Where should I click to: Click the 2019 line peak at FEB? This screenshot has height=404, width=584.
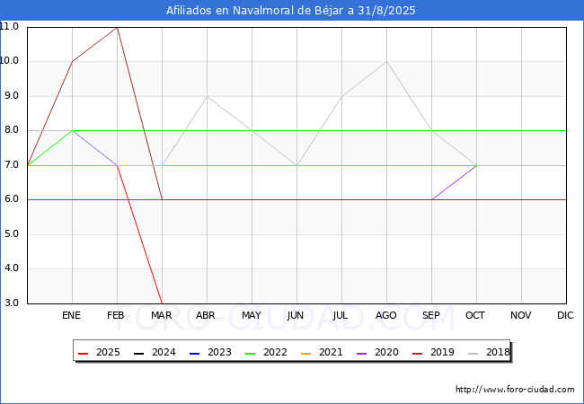point(118,28)
